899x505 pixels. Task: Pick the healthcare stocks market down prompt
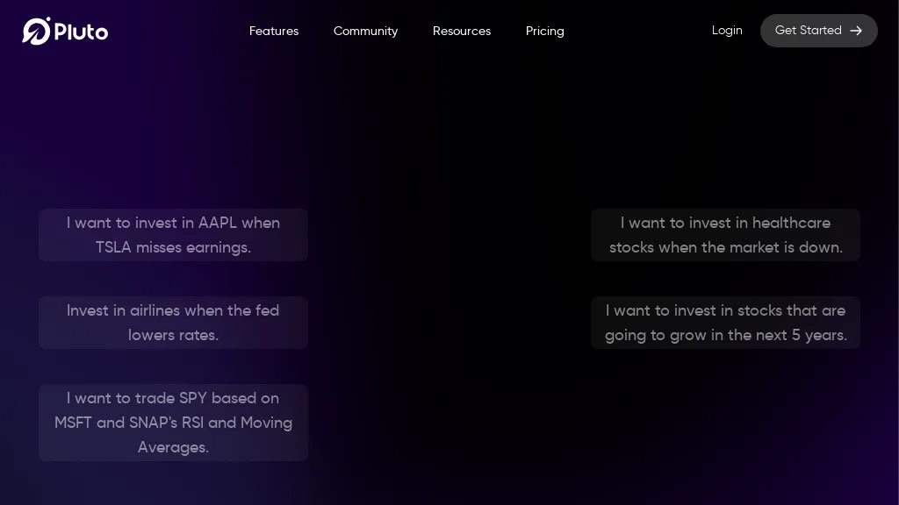point(725,235)
